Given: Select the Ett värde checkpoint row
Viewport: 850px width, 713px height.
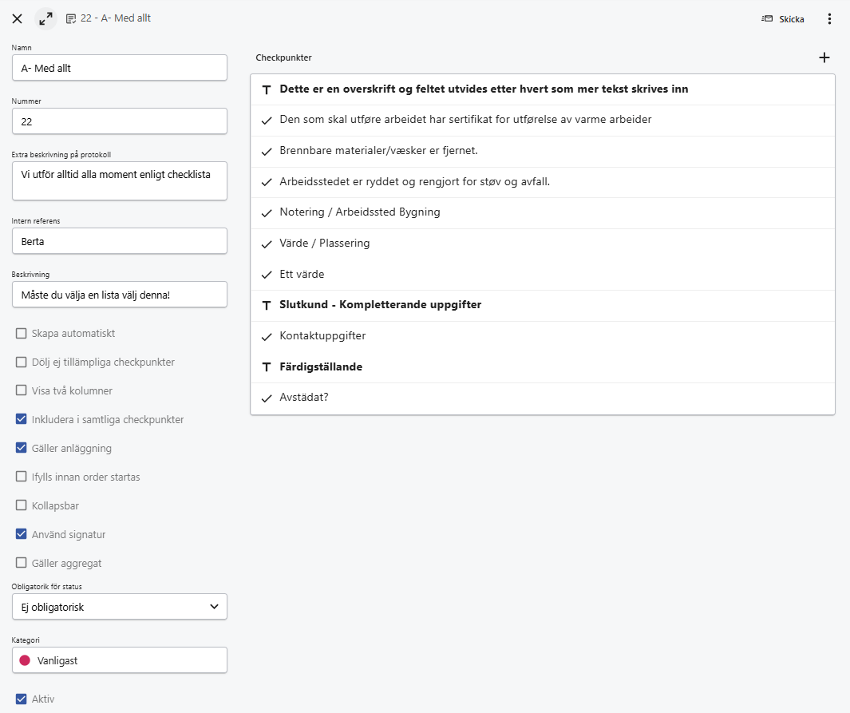Looking at the screenshot, I should (543, 274).
